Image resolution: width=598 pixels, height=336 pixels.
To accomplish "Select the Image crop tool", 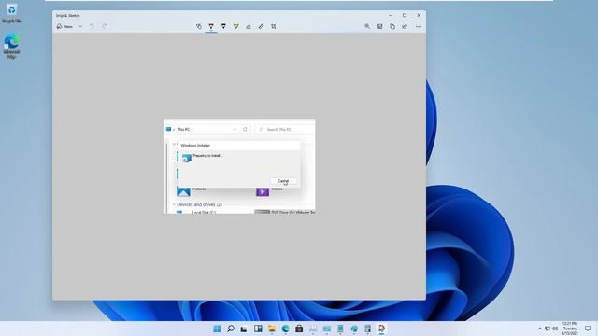I will point(274,26).
